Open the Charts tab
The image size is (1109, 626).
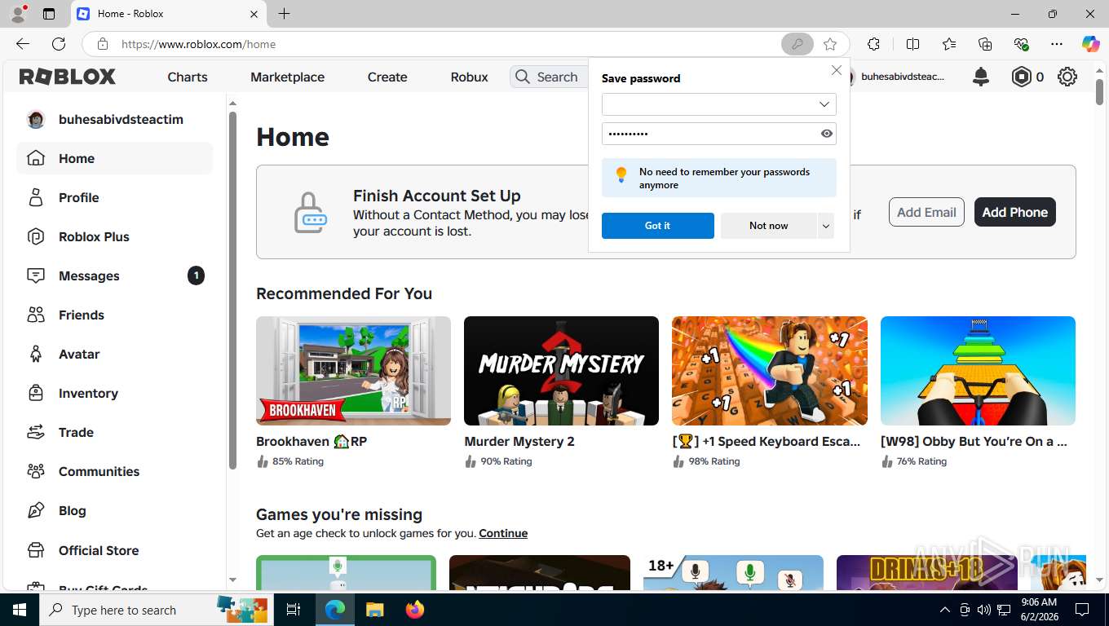click(x=188, y=77)
